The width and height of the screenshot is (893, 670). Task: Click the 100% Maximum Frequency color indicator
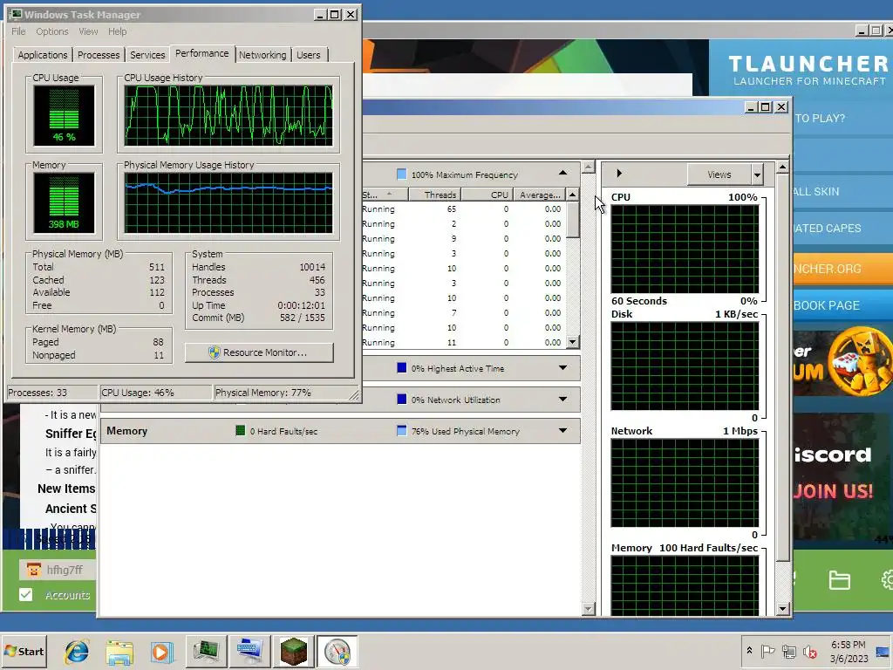pos(401,174)
